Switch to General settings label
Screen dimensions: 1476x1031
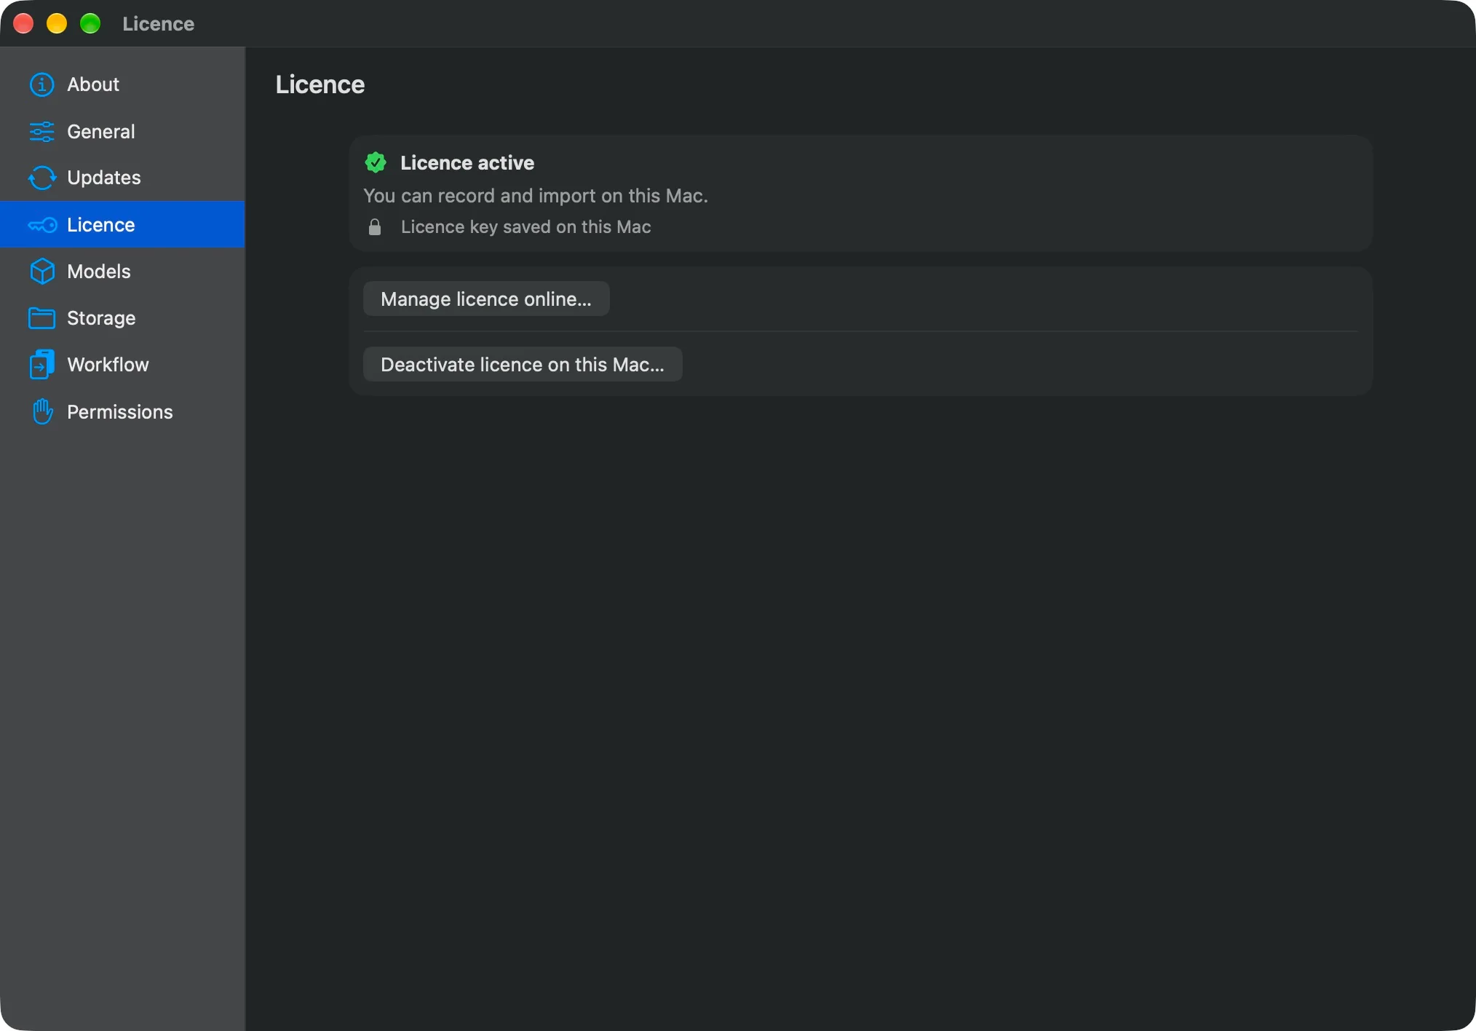click(101, 132)
